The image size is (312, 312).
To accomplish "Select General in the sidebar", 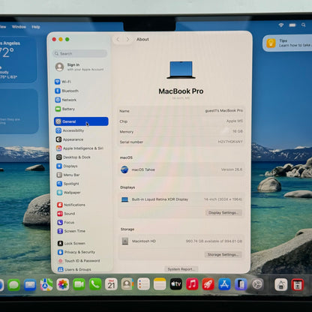I will click(81, 121).
